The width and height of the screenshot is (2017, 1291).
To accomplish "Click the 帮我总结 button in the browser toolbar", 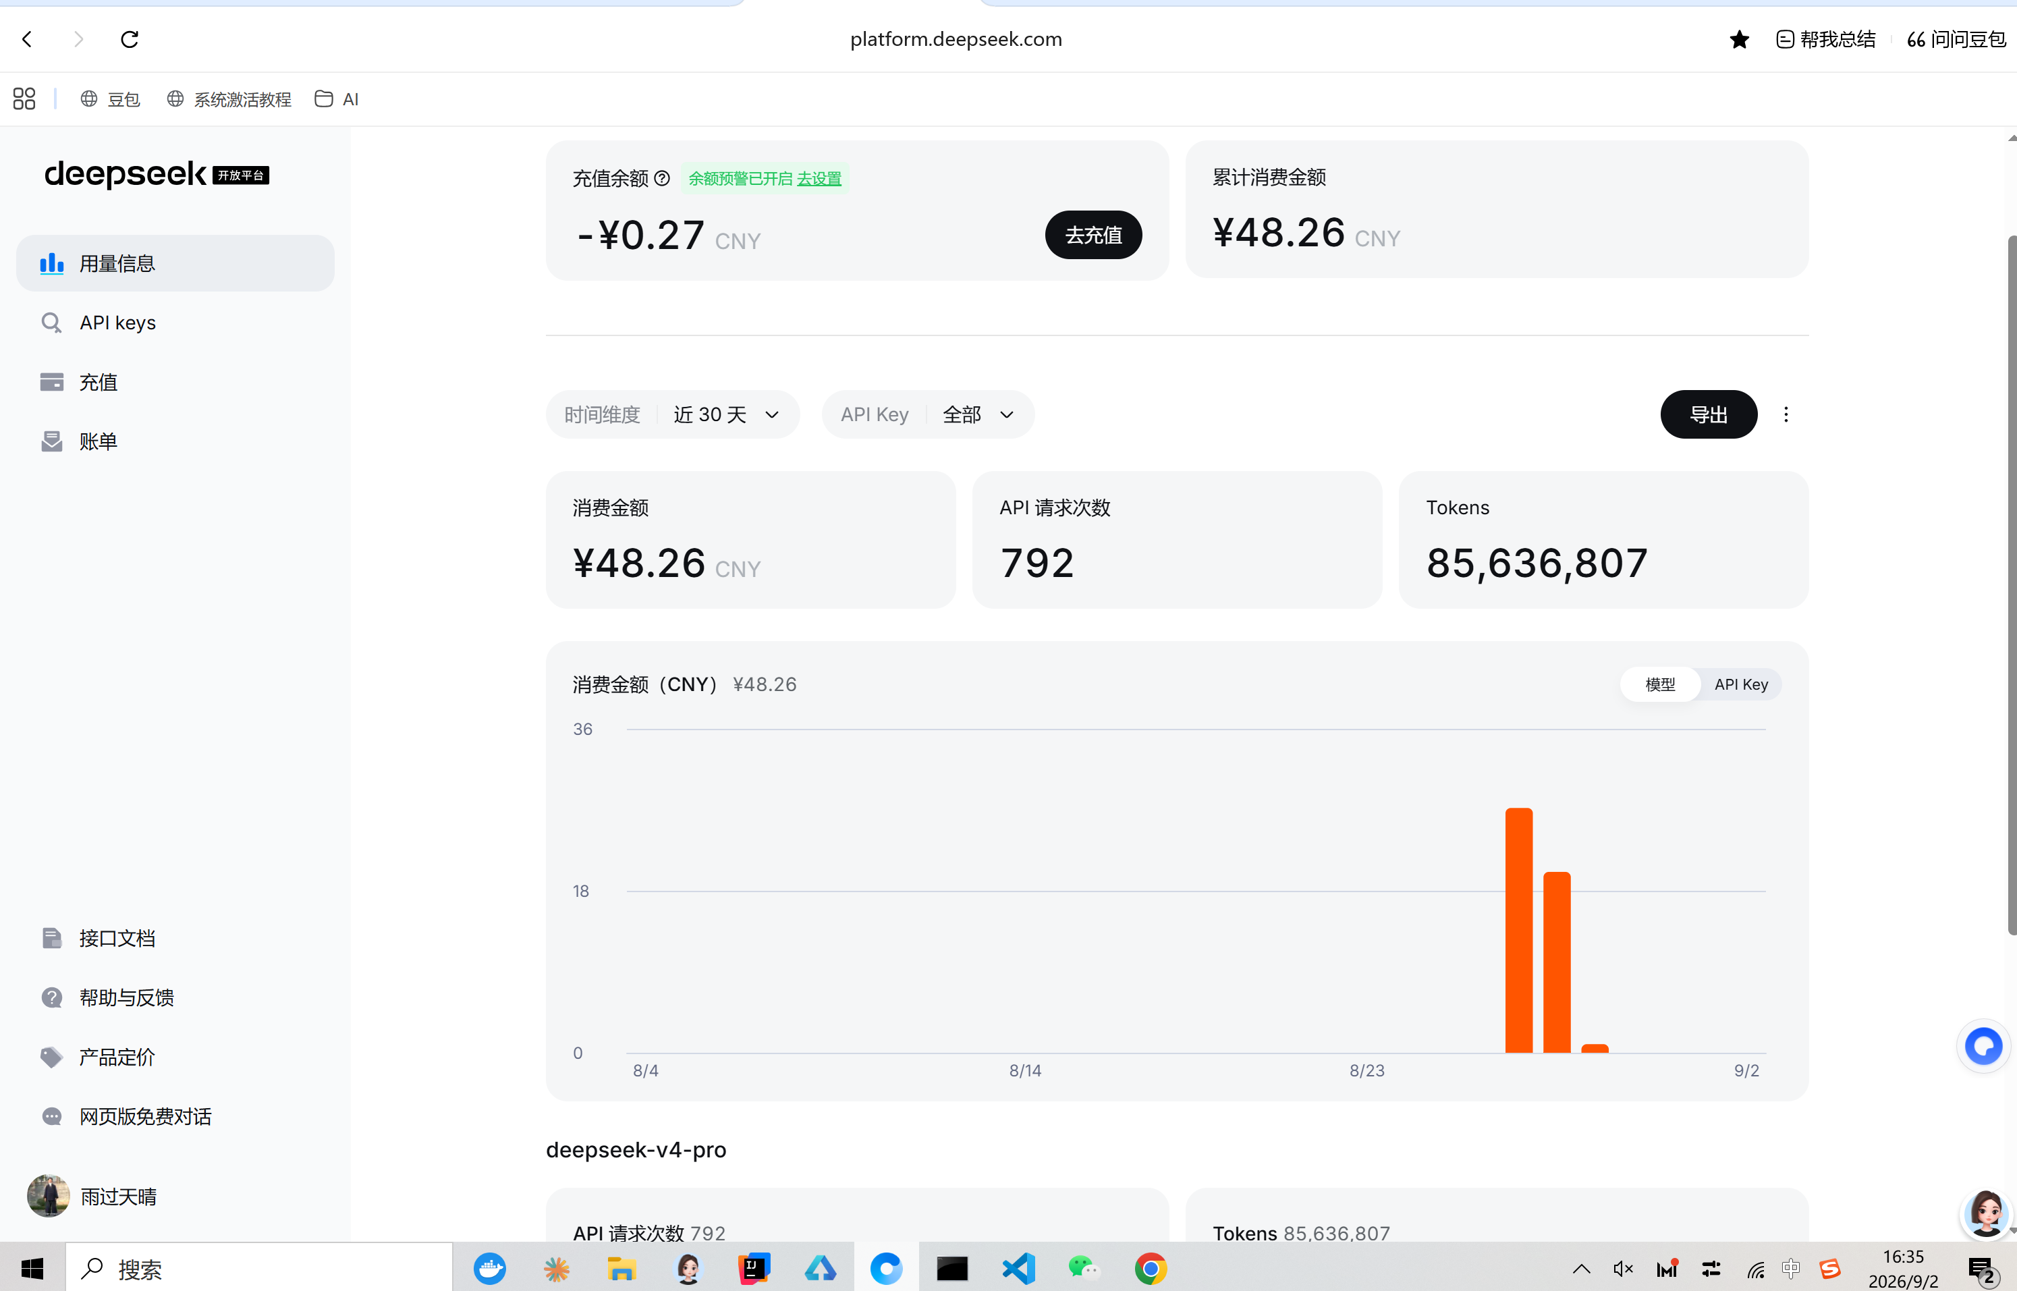I will tap(1826, 39).
